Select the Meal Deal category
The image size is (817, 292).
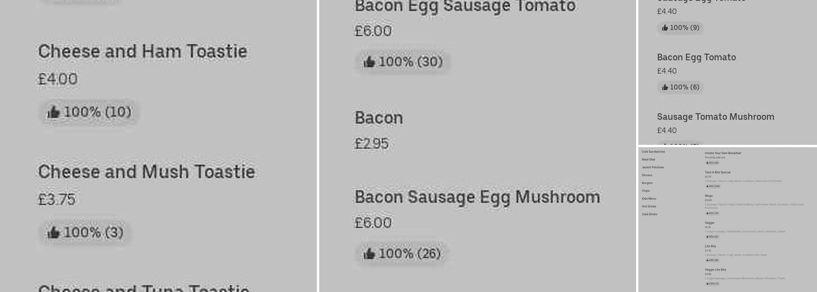pos(648,159)
